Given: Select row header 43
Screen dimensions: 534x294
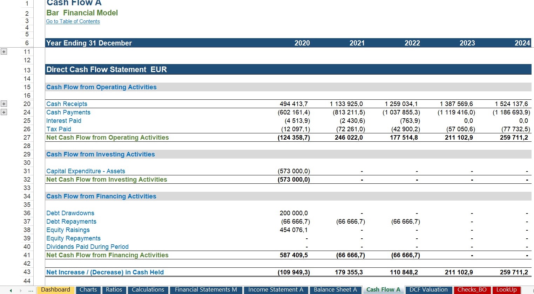Looking at the screenshot, I should [27, 272].
